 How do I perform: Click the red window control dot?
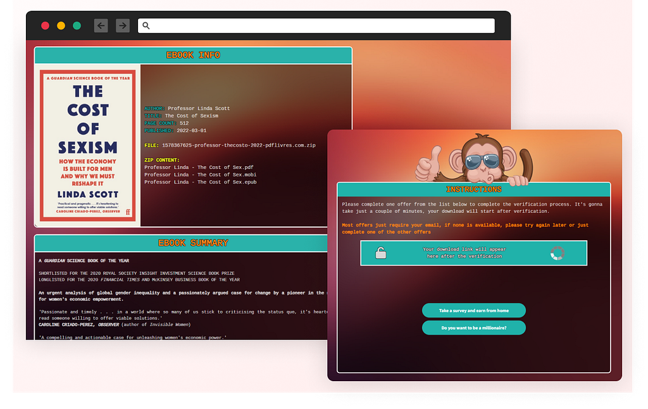point(46,25)
